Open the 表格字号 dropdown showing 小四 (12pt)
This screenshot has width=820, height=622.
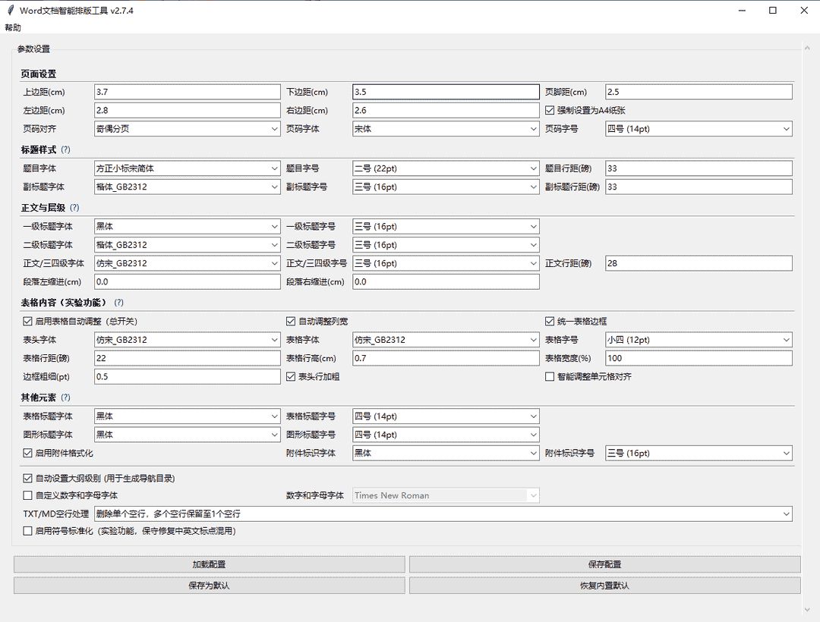[699, 340]
